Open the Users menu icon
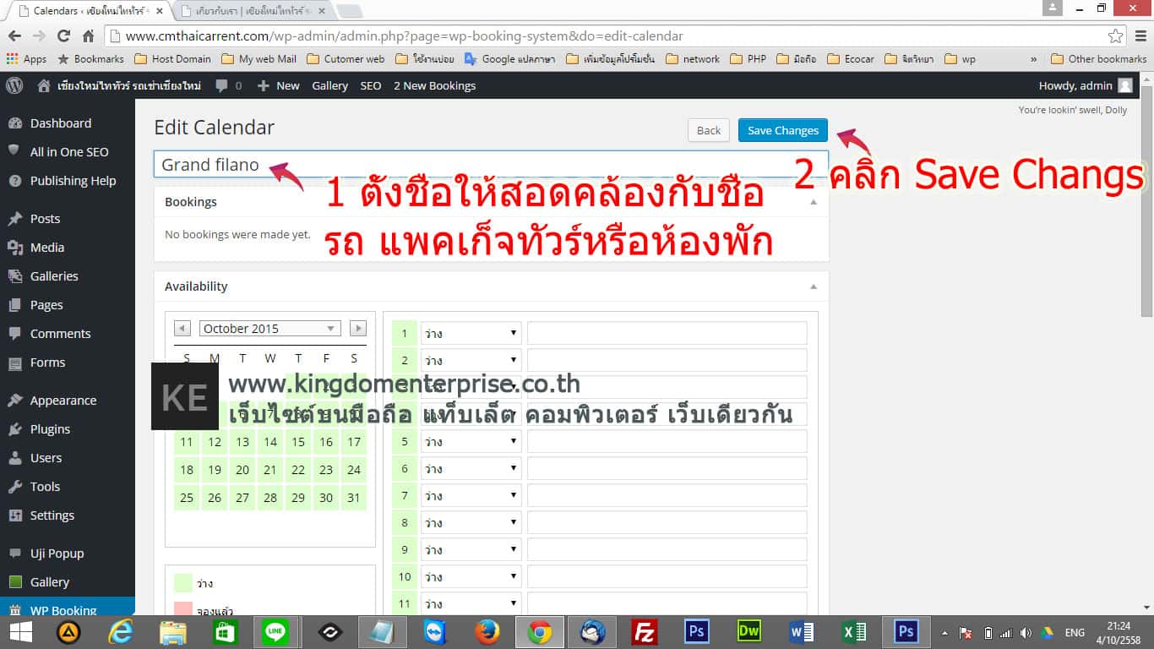 tap(14, 458)
